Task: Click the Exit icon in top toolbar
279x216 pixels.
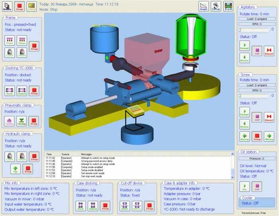Action: point(228,6)
